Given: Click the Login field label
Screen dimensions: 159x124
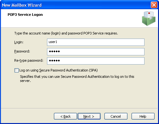Looking at the screenshot, I should [19, 42].
